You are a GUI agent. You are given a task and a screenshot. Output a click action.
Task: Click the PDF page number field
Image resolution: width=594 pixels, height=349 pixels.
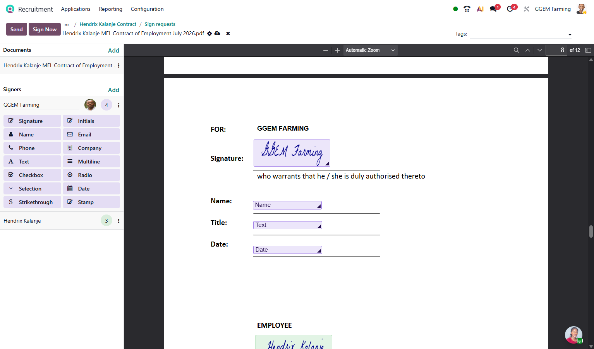[x=556, y=50]
